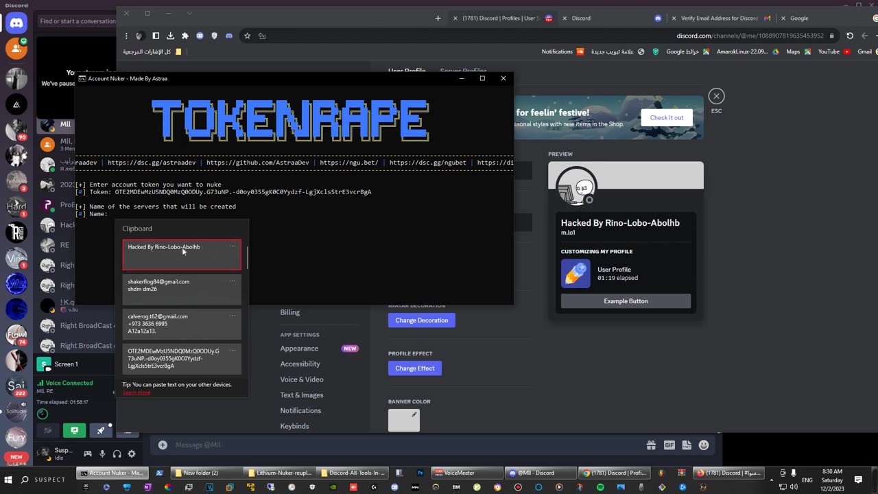Open Billing settings
This screenshot has width=878, height=494.
pyautogui.click(x=290, y=312)
